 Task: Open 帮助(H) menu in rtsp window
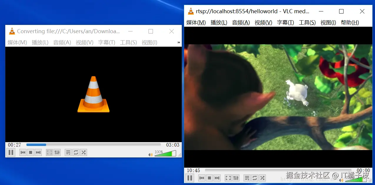pos(350,23)
